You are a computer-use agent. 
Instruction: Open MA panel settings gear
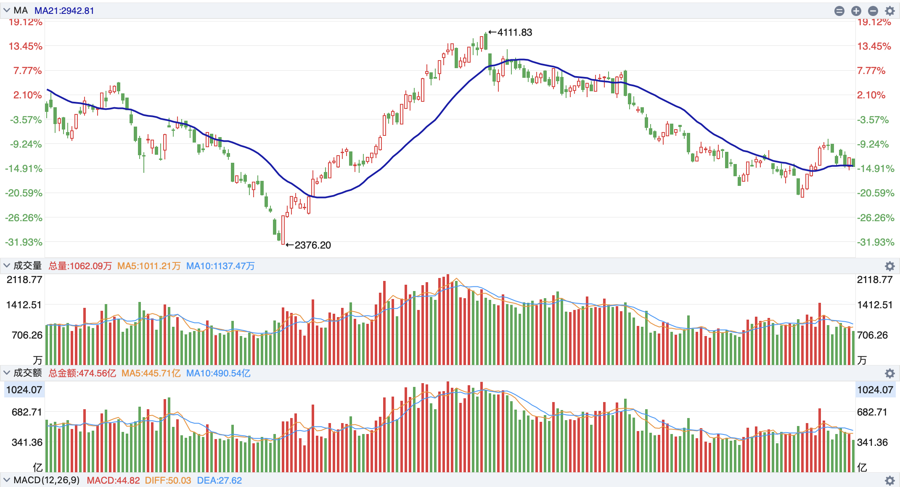(x=889, y=11)
